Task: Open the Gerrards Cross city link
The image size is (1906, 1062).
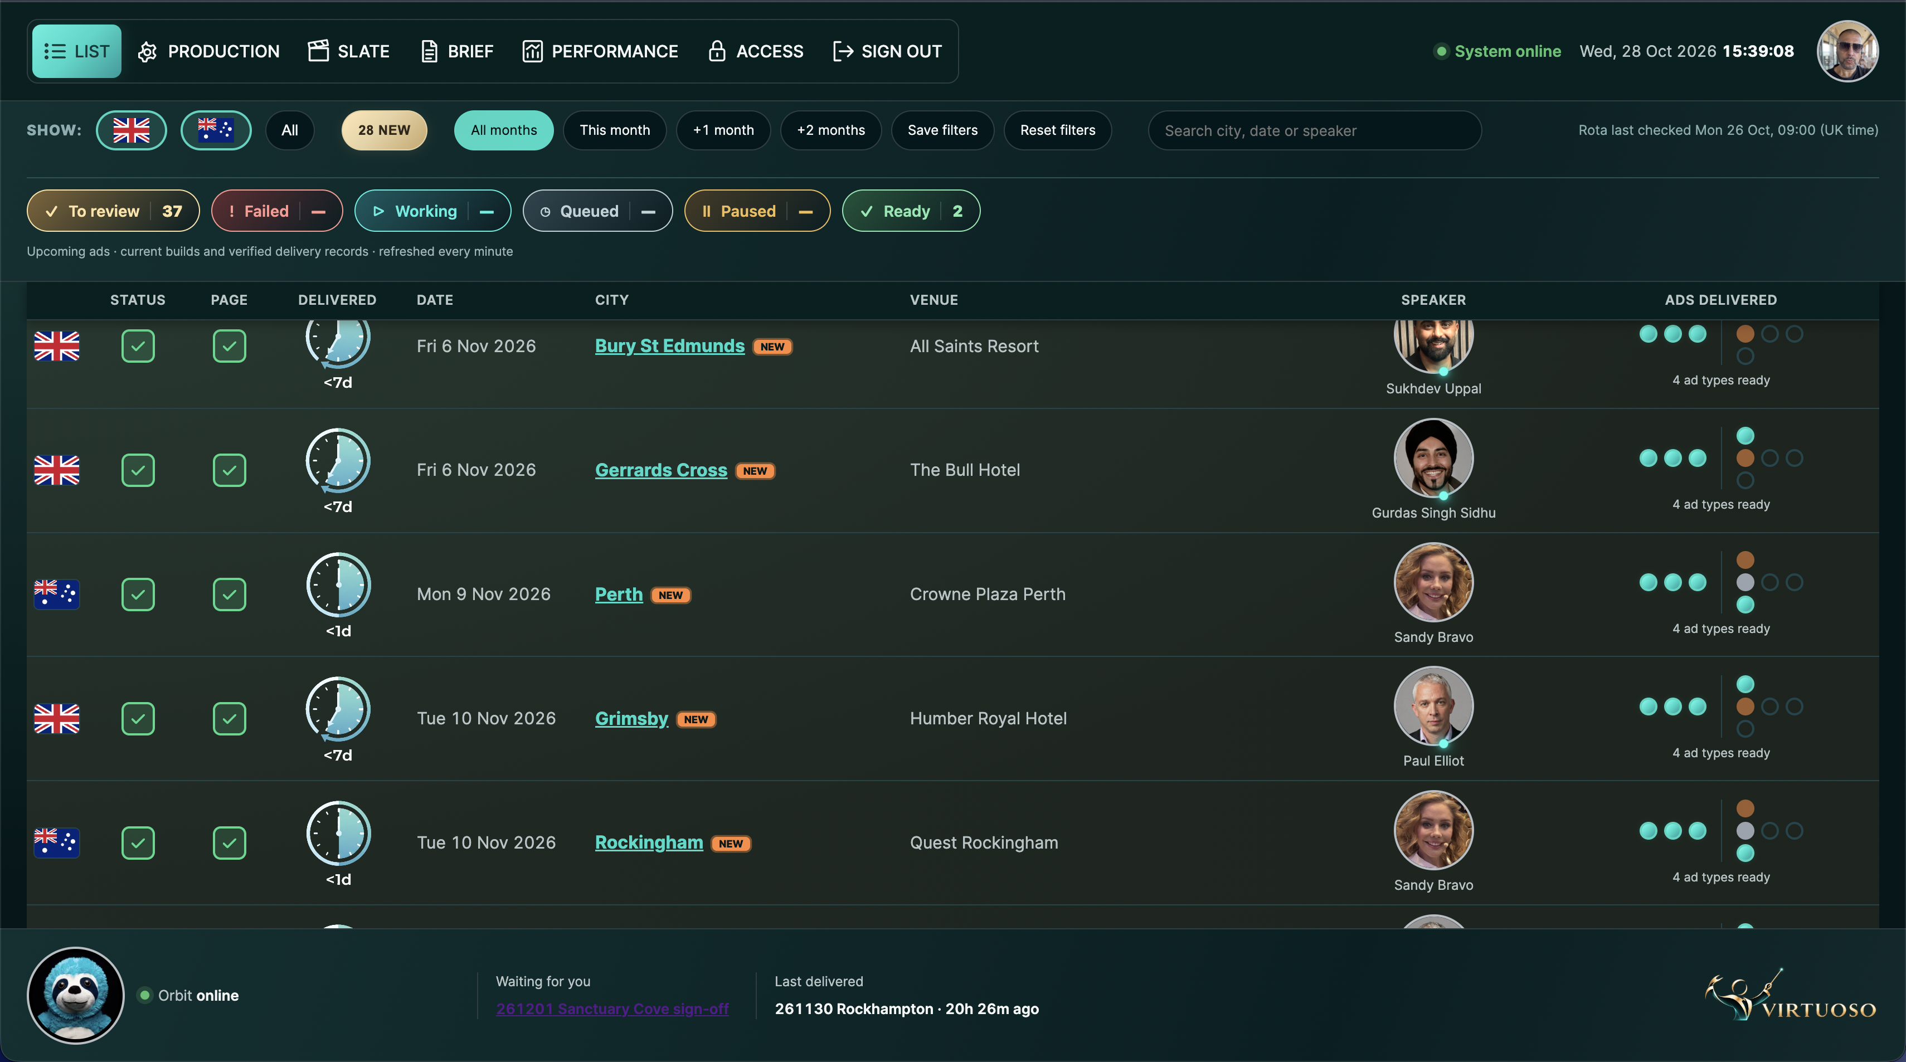Action: point(661,470)
